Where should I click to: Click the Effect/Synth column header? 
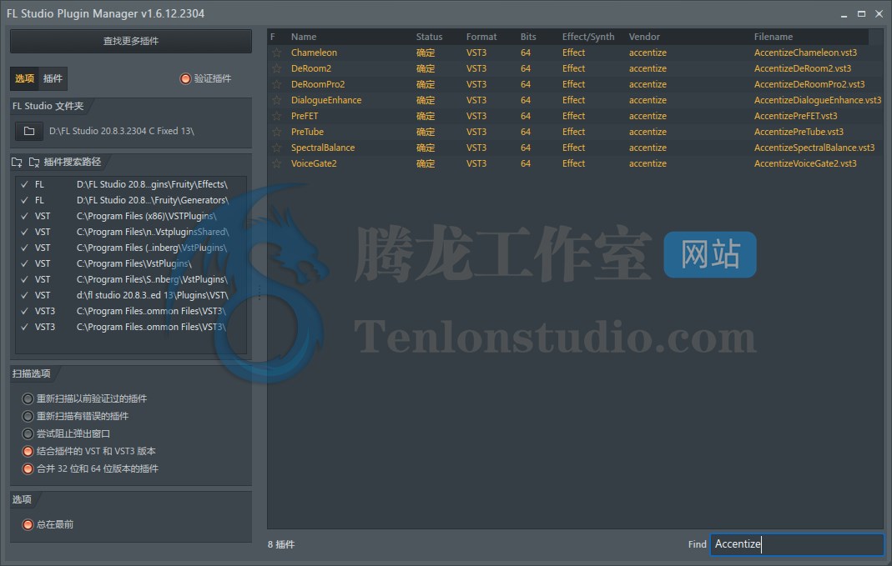[x=588, y=37]
